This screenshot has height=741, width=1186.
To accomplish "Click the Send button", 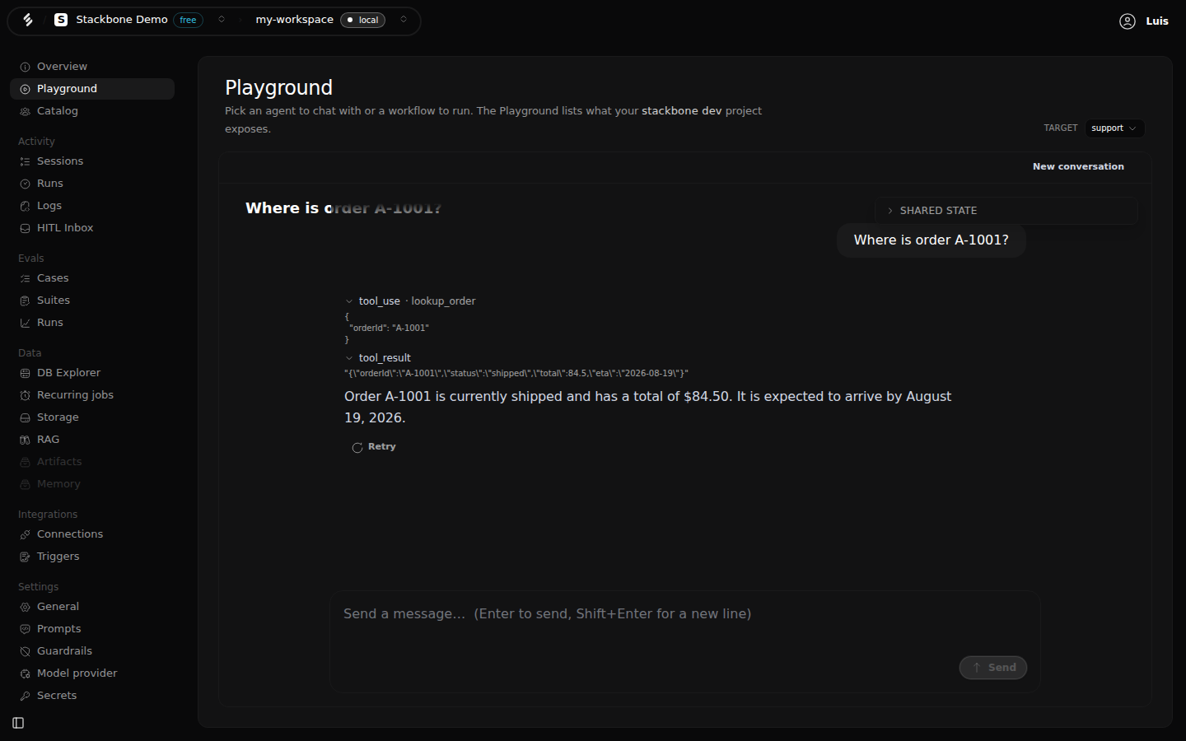I will tap(993, 668).
